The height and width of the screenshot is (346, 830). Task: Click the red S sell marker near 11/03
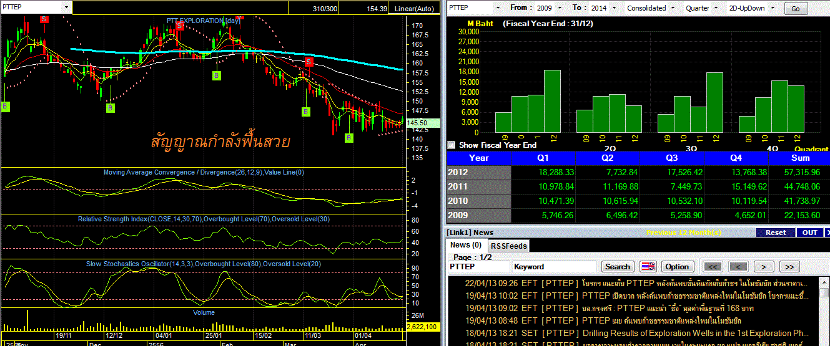click(309, 62)
